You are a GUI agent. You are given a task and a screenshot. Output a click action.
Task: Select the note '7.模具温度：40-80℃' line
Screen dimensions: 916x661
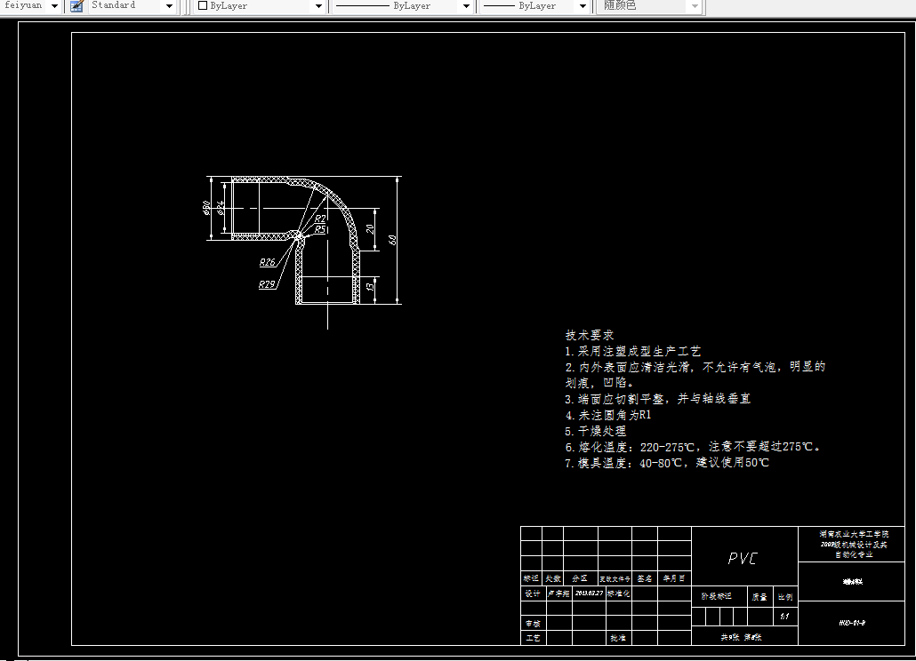pyautogui.click(x=667, y=463)
